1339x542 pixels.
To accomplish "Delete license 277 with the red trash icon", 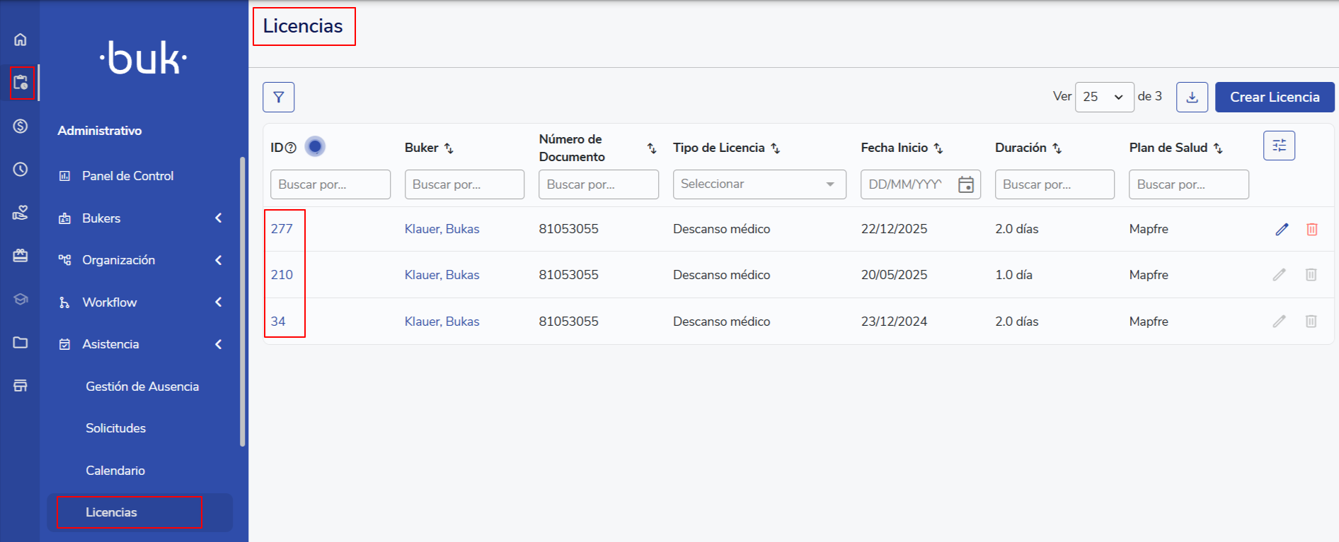I will click(x=1311, y=229).
